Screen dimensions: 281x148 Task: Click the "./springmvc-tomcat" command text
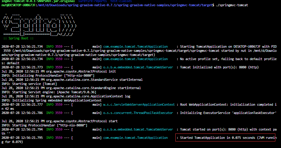pos(232,5)
